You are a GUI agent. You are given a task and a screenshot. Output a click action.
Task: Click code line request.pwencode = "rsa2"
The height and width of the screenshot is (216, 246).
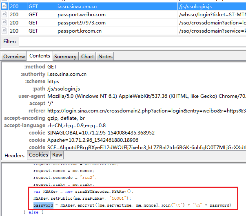coord(65,178)
